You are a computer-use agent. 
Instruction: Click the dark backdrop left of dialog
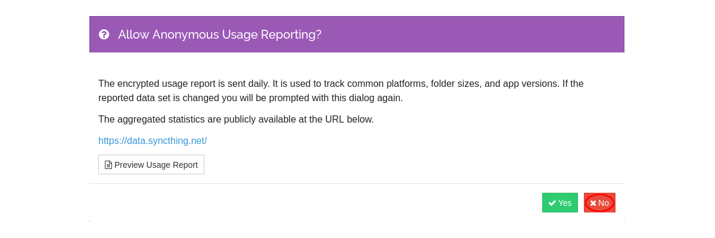coord(45,119)
